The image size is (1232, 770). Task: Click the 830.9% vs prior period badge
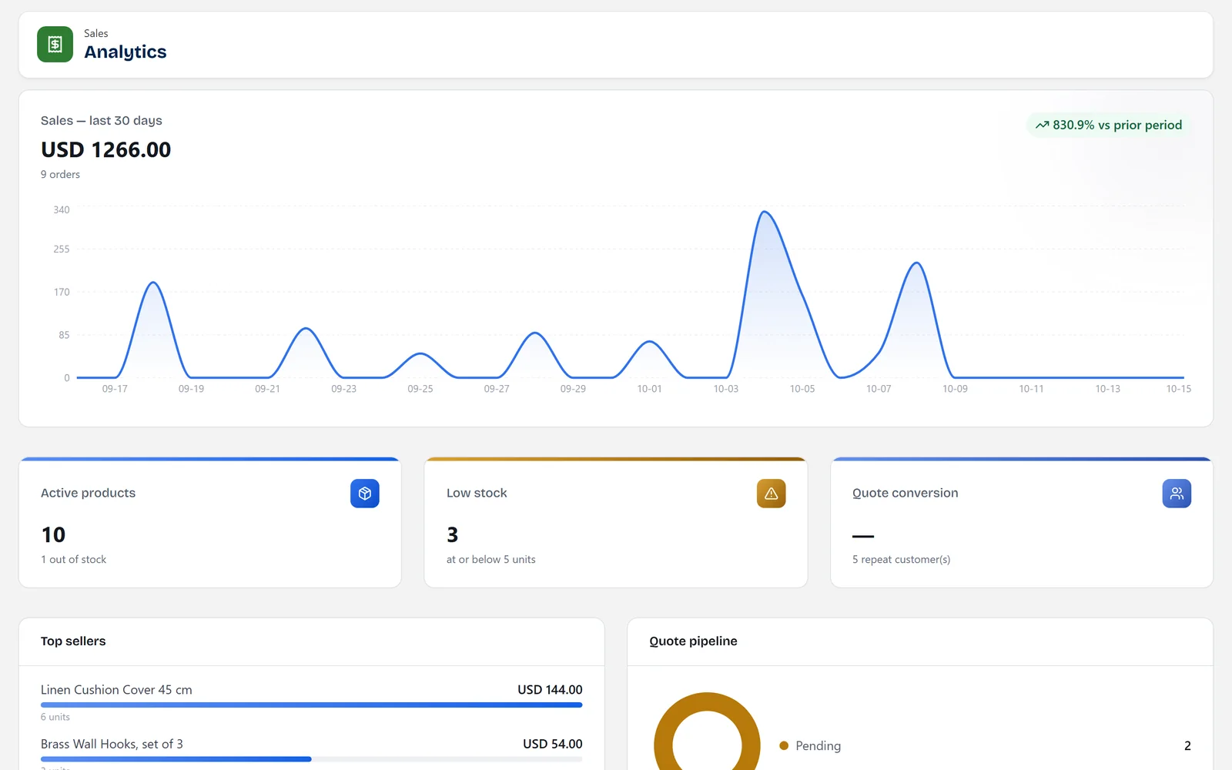pyautogui.click(x=1109, y=125)
